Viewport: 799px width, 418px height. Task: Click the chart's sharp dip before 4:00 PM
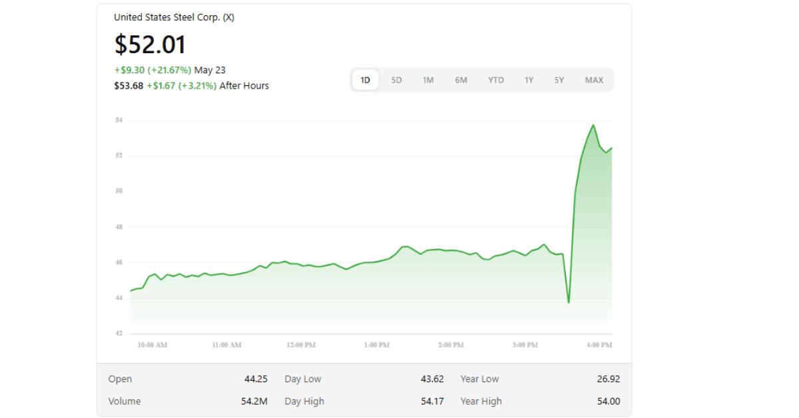point(569,303)
